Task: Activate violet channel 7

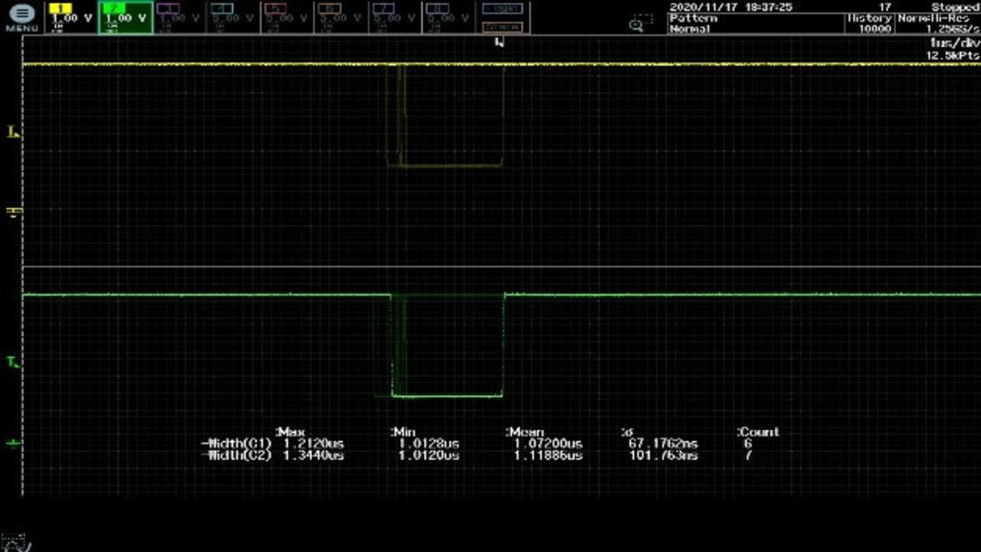Action: coord(394,17)
